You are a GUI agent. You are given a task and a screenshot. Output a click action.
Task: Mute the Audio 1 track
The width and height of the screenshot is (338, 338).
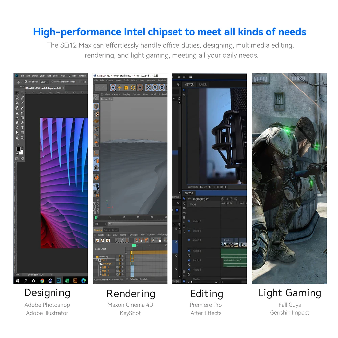coord(189,251)
